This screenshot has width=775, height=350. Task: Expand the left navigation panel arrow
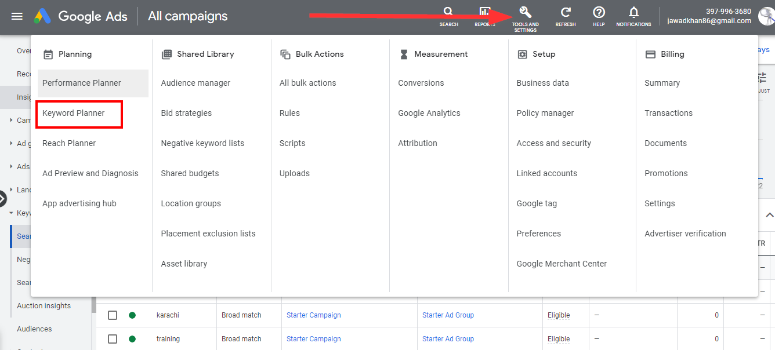pyautogui.click(x=2, y=199)
